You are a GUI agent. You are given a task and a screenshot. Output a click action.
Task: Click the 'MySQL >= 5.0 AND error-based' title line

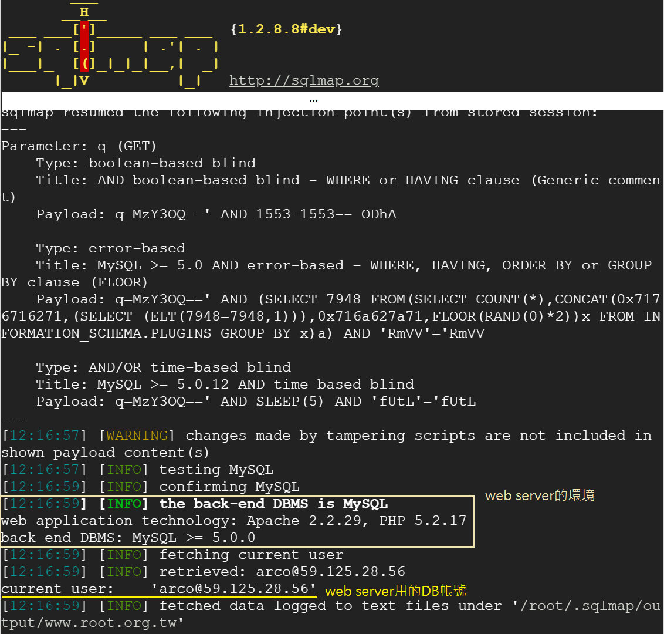(344, 265)
